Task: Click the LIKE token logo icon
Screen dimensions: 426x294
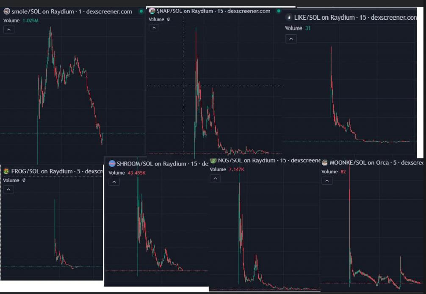Action: 289,18
